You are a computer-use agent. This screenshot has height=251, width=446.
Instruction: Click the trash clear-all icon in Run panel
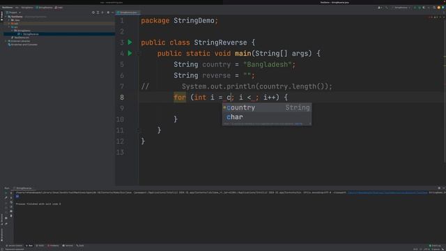point(11,215)
